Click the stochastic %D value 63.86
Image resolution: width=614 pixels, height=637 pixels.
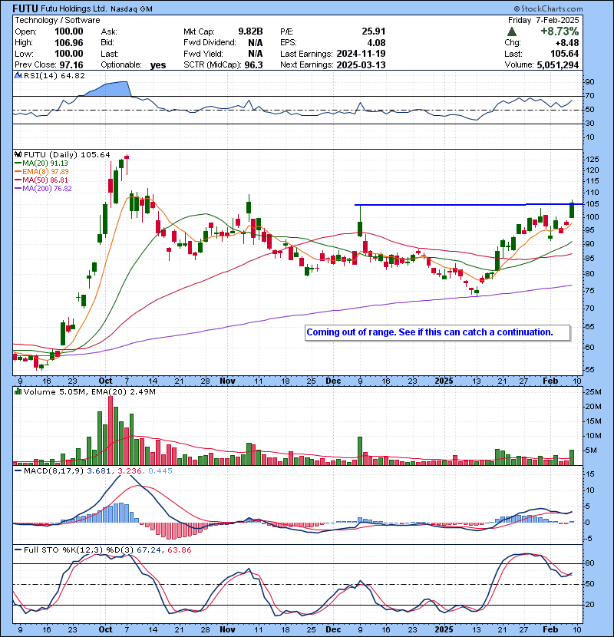click(x=179, y=550)
